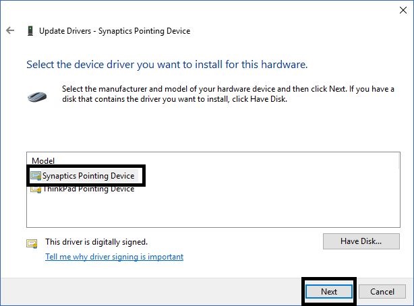Click the Model column header
This screenshot has height=306, width=414.
(43, 161)
